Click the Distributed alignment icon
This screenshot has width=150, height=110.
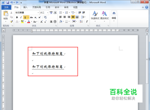click(77, 17)
